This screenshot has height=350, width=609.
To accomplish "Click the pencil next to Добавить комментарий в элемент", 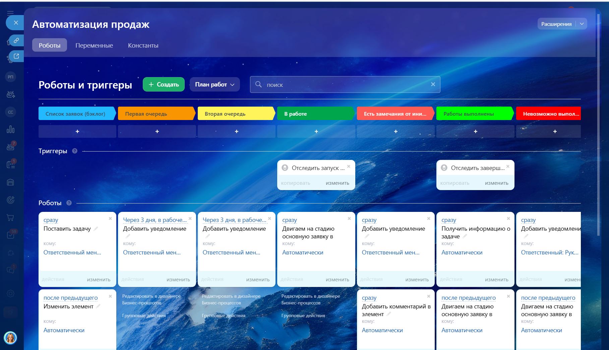I will click(x=389, y=314).
